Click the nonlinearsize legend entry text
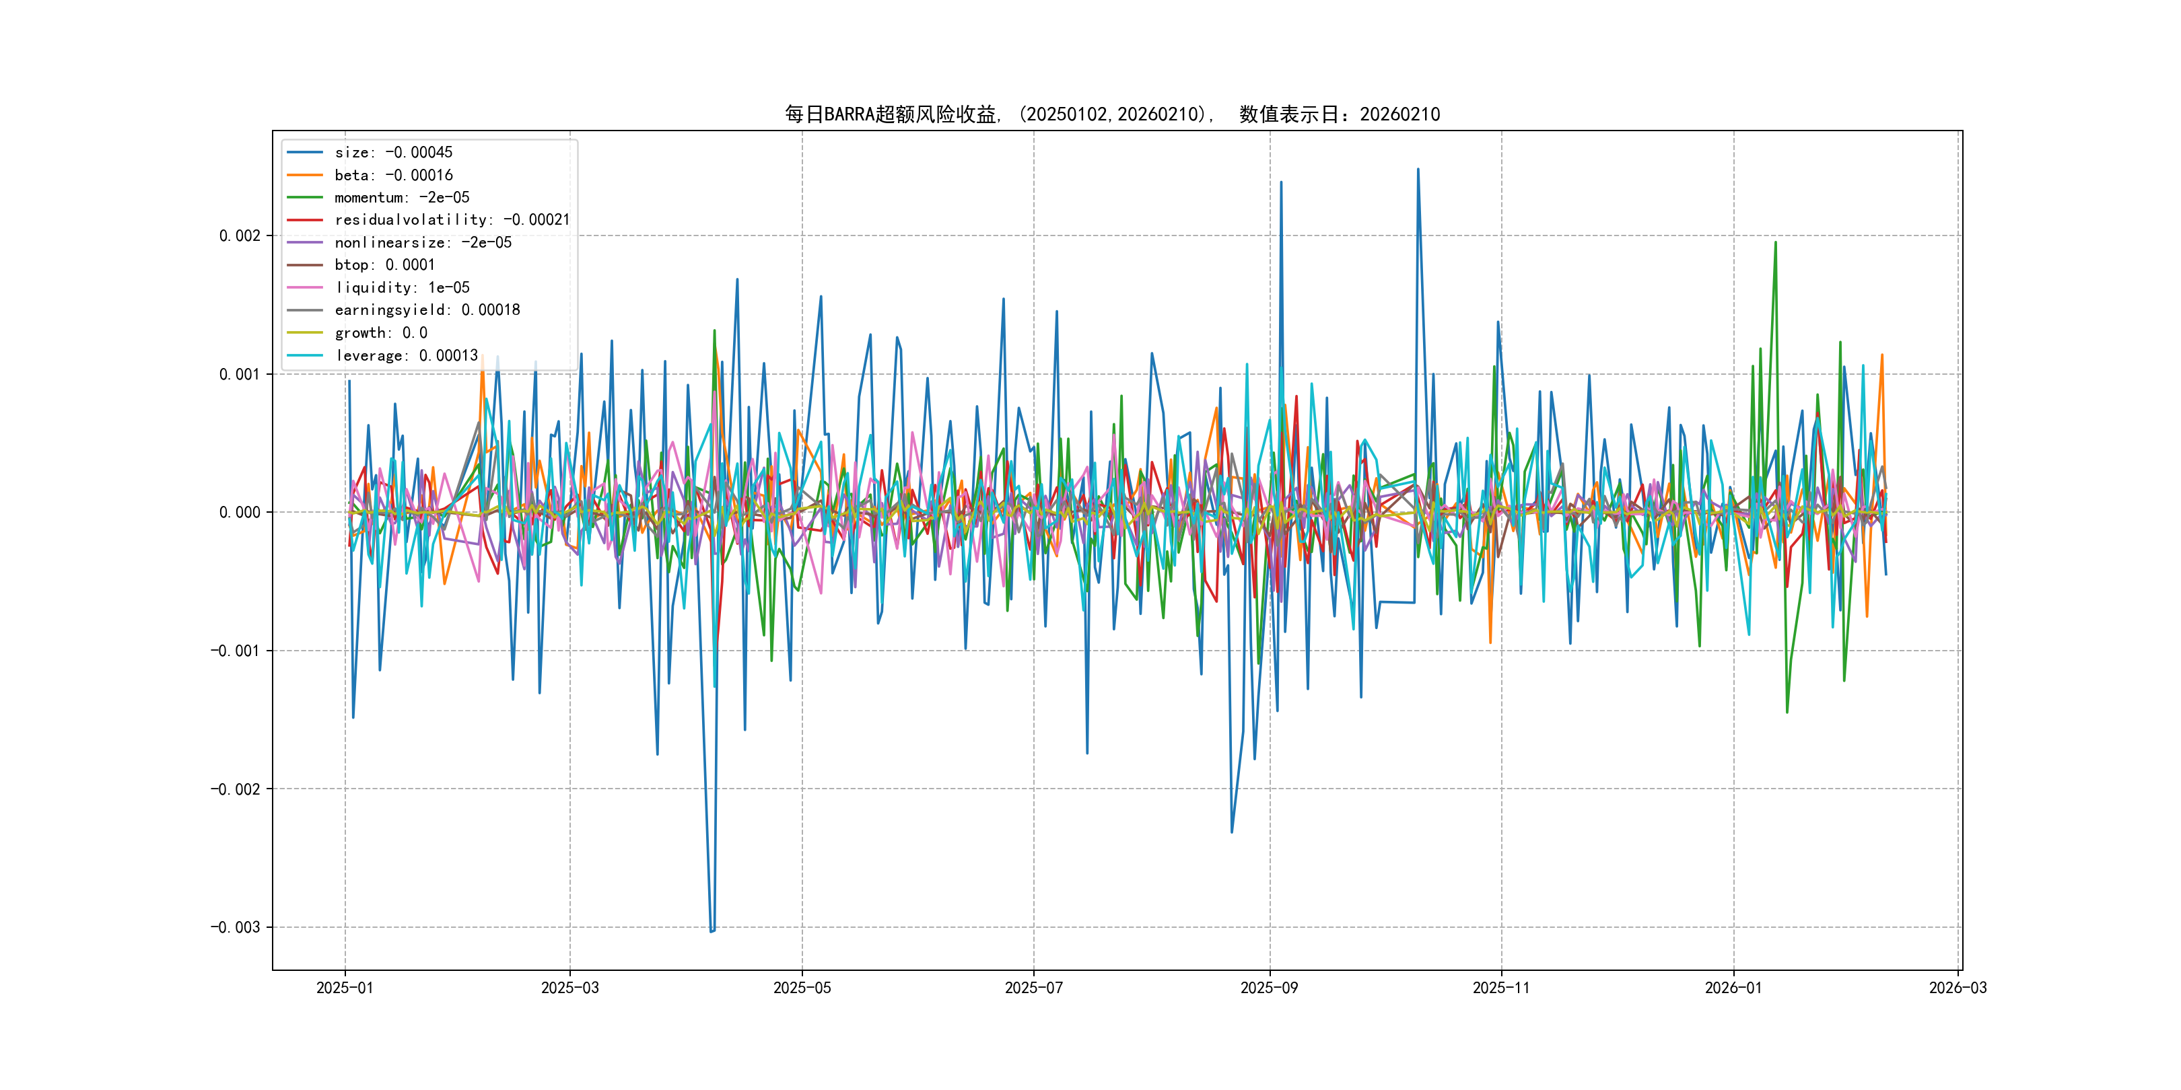 (x=423, y=243)
